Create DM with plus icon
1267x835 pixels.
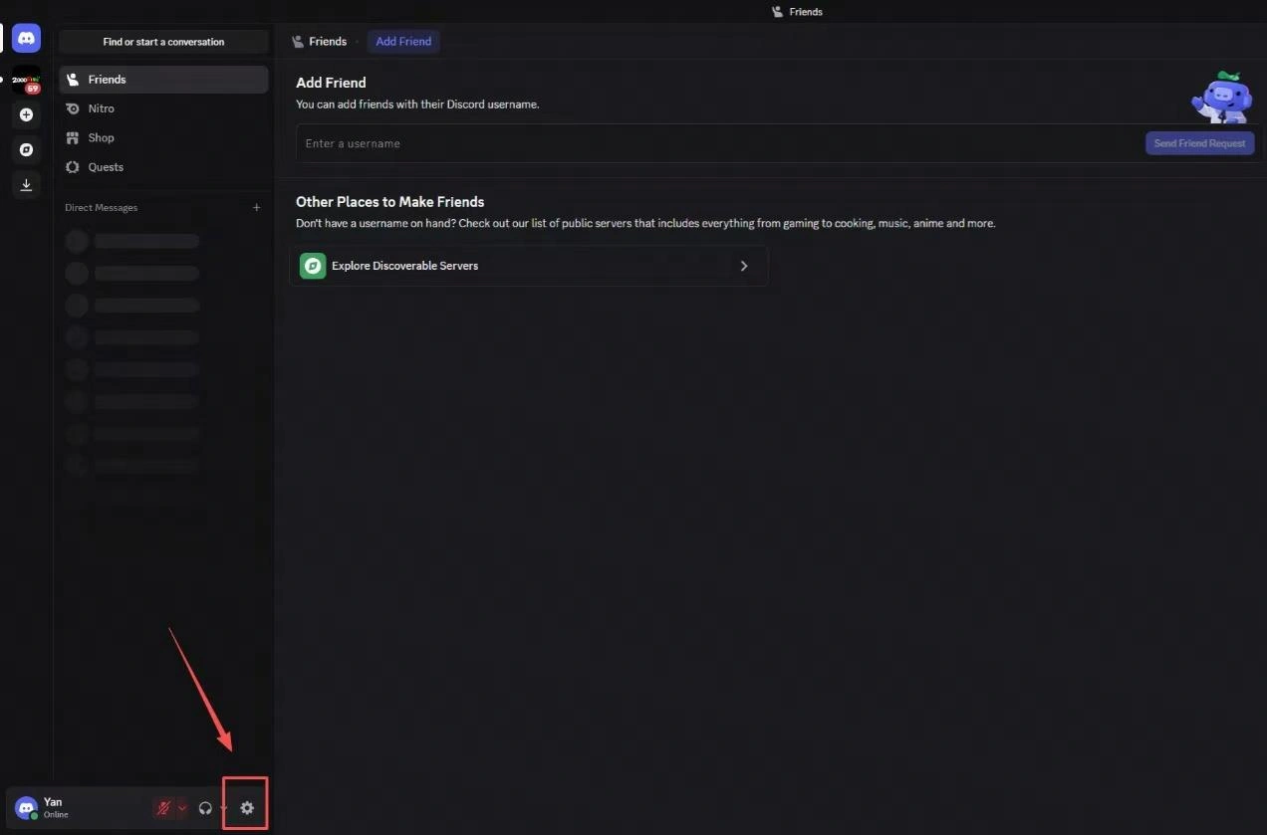coord(256,207)
